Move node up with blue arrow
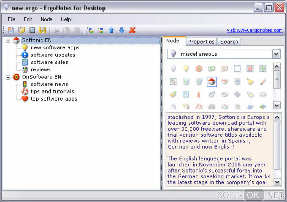 click(x=111, y=30)
